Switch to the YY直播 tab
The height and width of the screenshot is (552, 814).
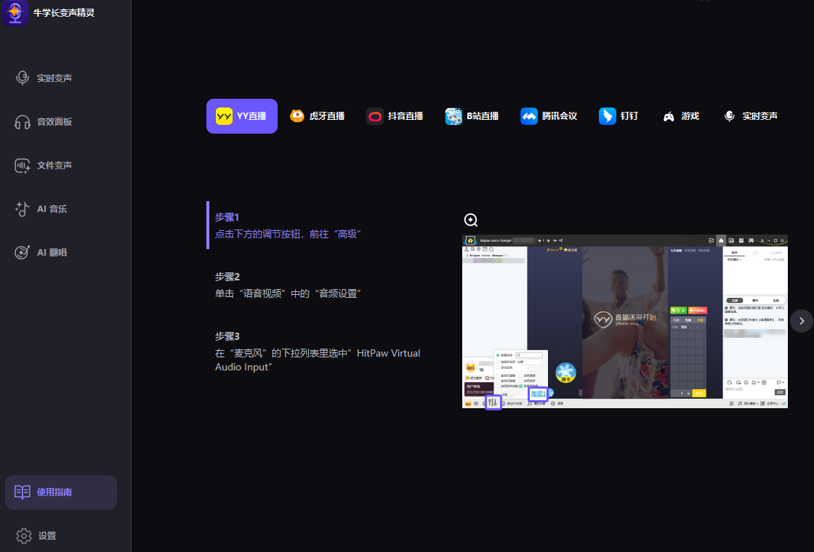(x=242, y=116)
